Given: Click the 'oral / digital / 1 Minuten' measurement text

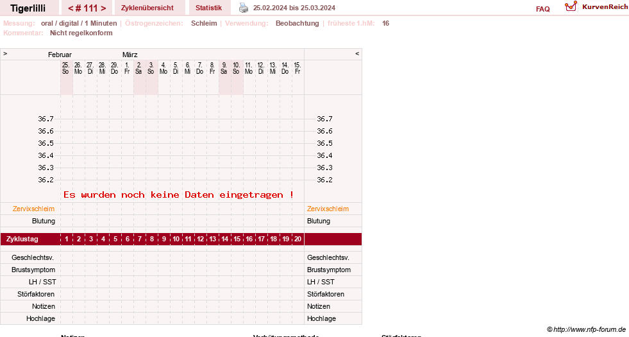Looking at the screenshot, I should click(79, 23).
